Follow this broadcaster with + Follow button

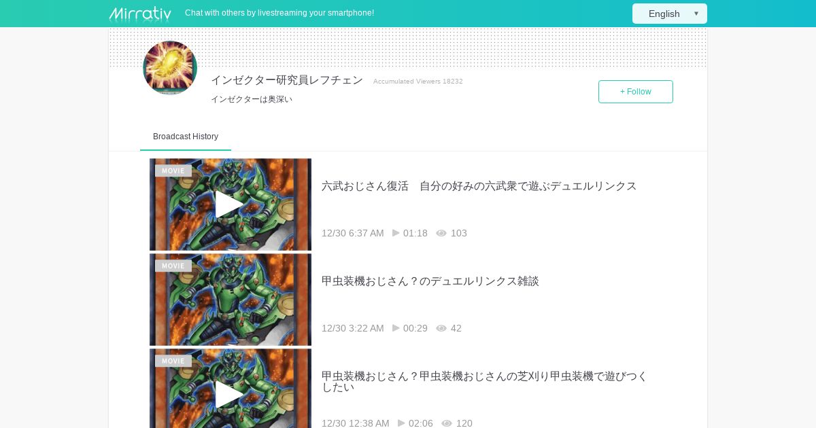click(636, 92)
